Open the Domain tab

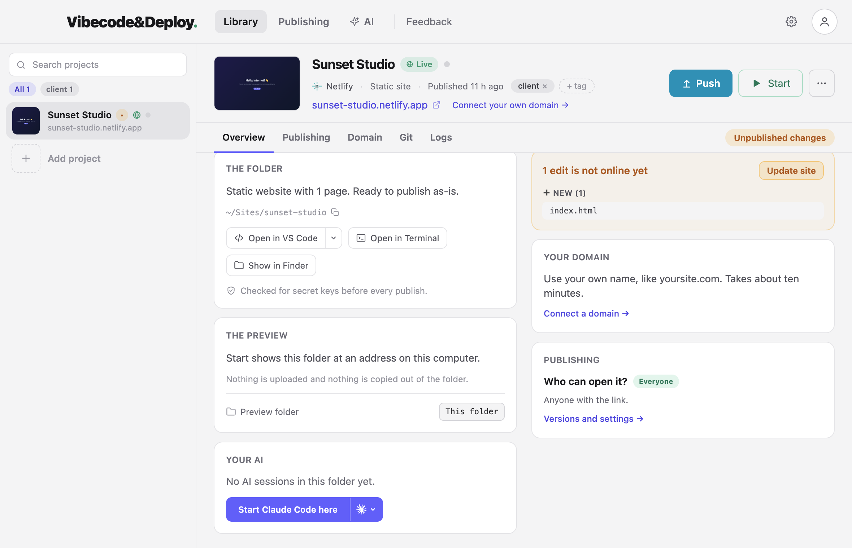pyautogui.click(x=365, y=137)
